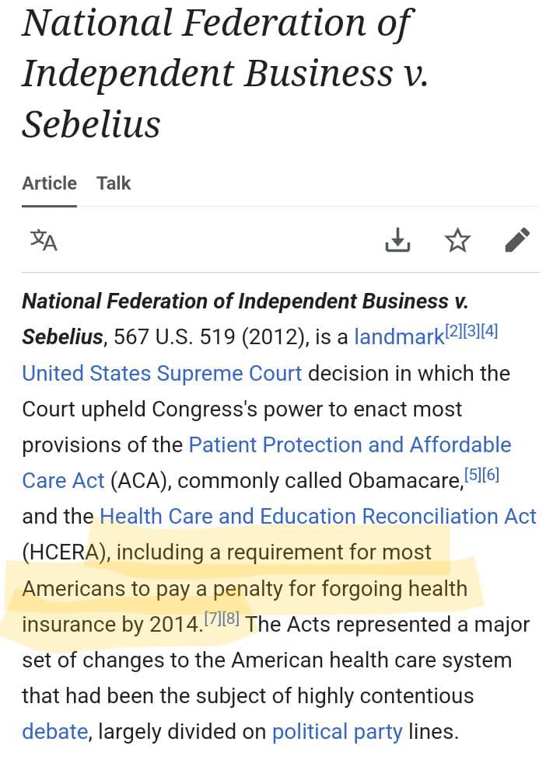
Task: Open Patient Protection and Affordable Care Act link
Action: click(x=350, y=444)
